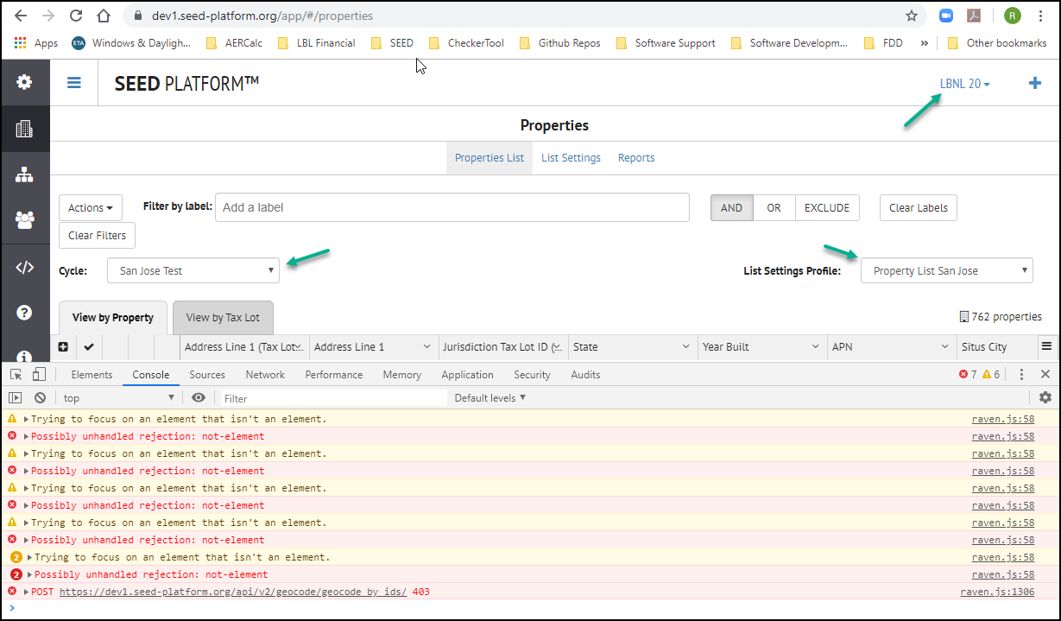Select the buildings inventory icon in the sidebar
This screenshot has height=621, width=1061.
coord(23,128)
